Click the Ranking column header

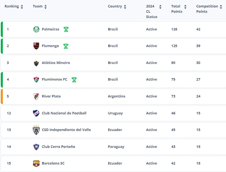tap(11, 6)
